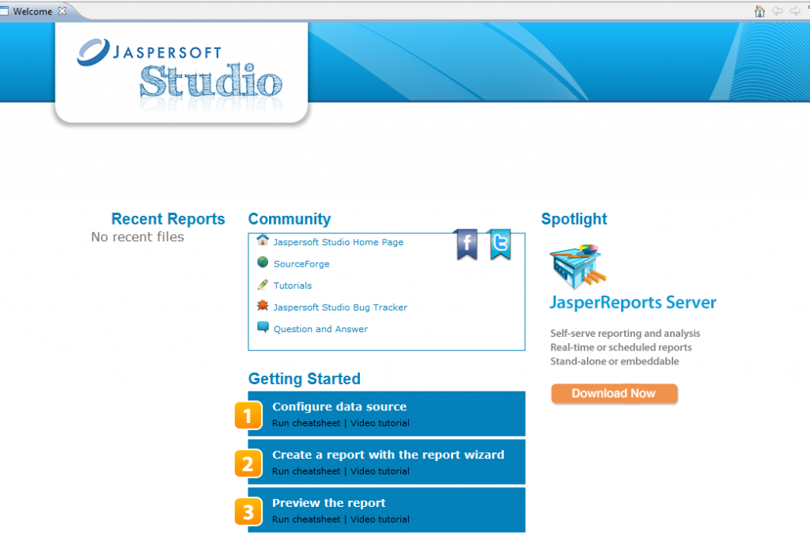
Task: Click "Real-time or scheduled reports" text
Action: (x=621, y=348)
